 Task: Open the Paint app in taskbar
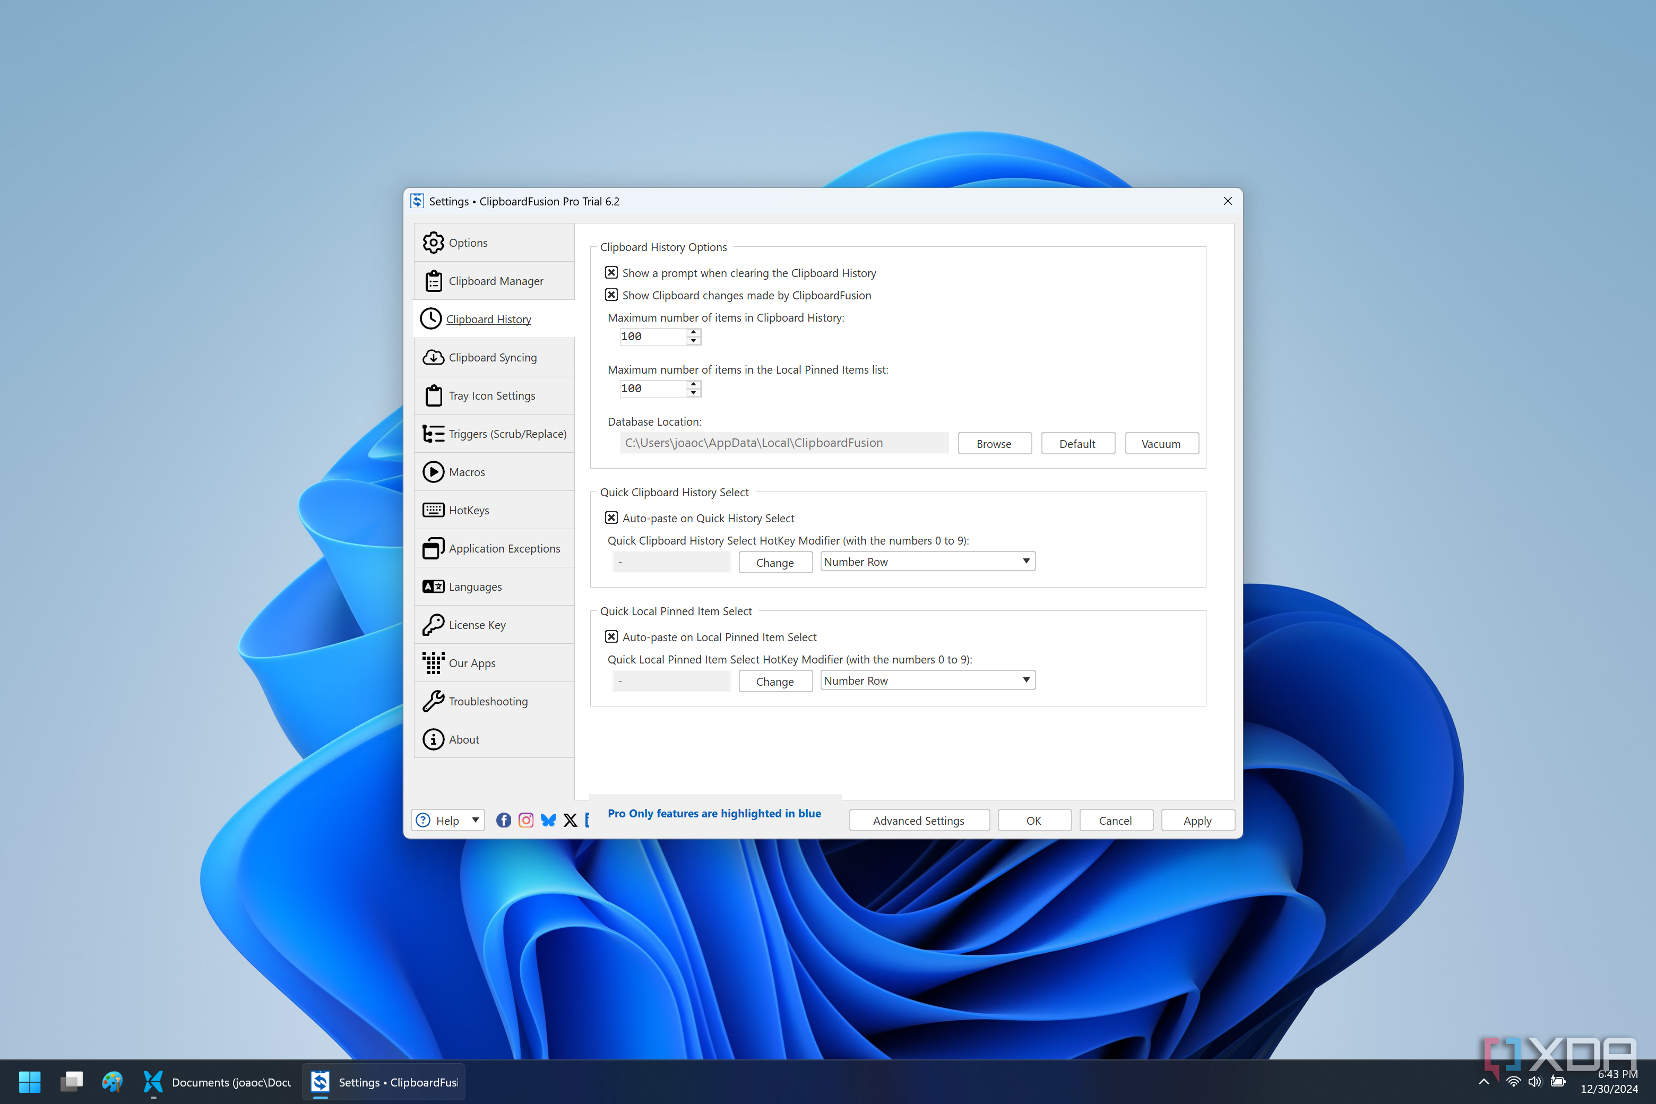113,1082
